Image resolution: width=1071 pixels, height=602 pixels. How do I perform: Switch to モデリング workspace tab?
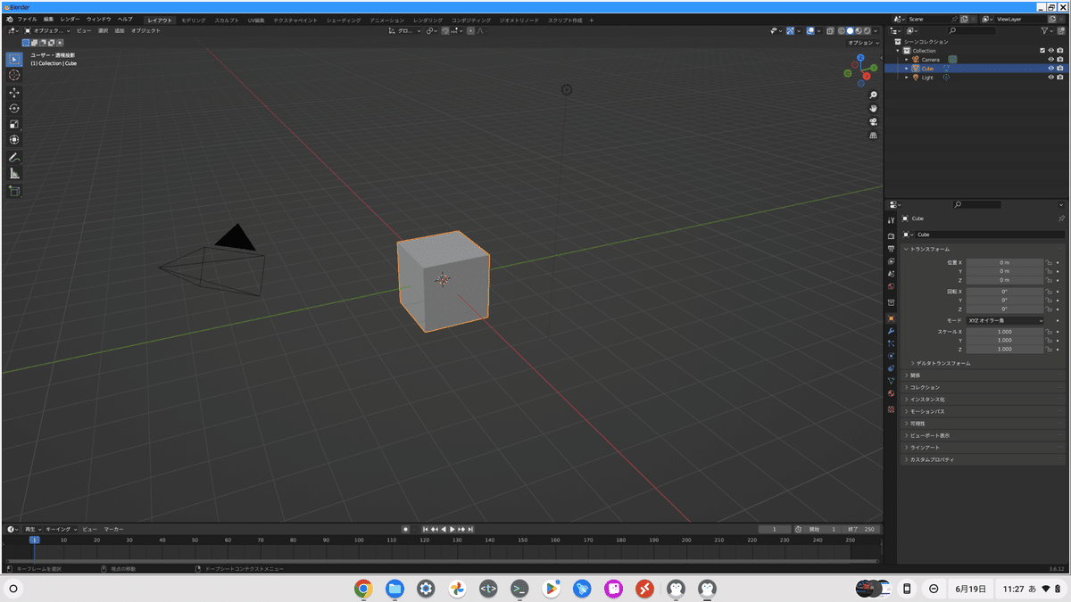pyautogui.click(x=193, y=20)
